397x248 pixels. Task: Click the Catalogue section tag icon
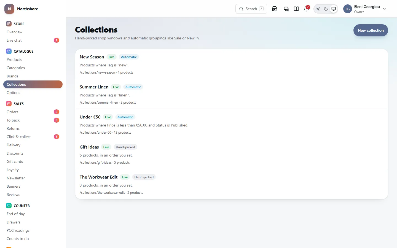[x=9, y=51]
